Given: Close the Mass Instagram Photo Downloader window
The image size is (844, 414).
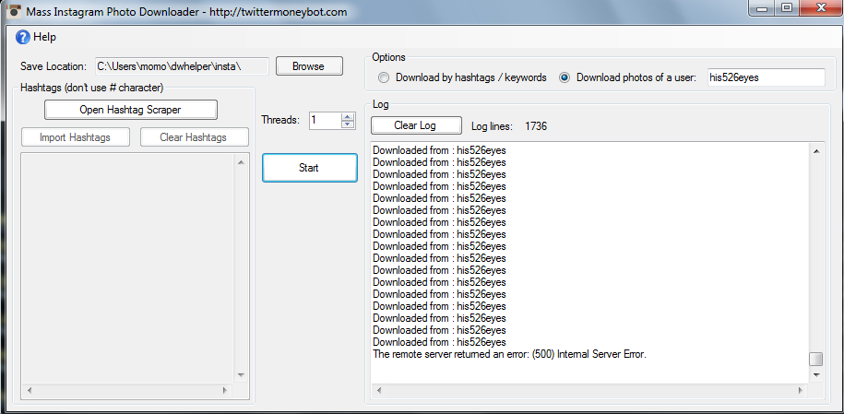Looking at the screenshot, I should (x=820, y=7).
